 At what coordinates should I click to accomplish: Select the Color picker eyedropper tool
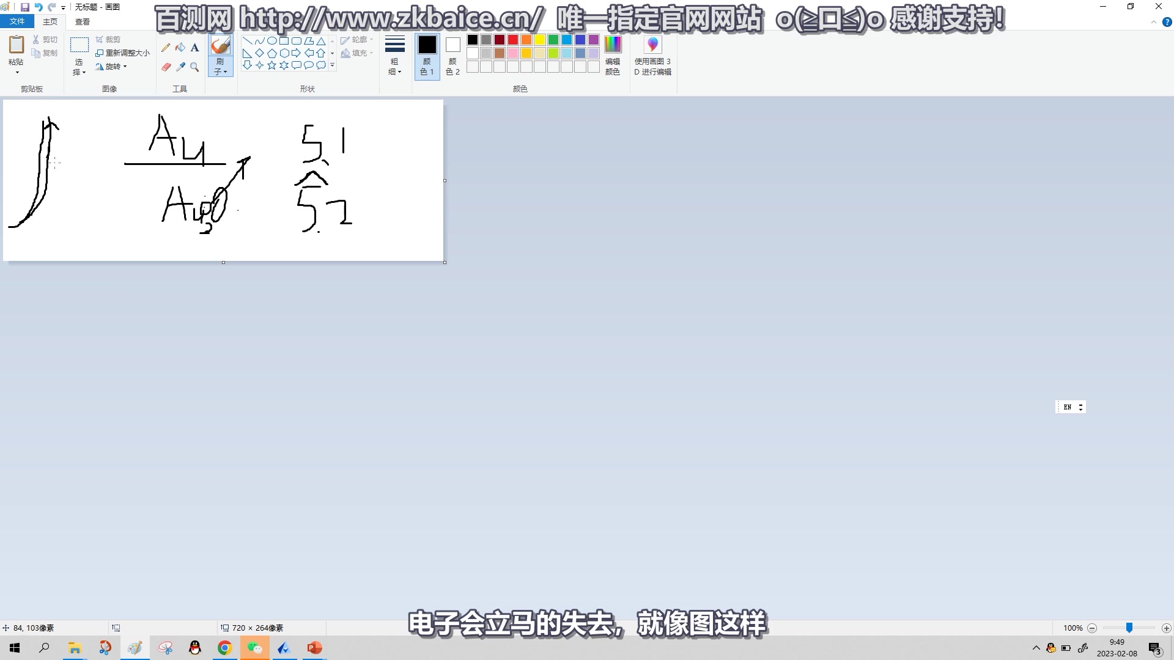pyautogui.click(x=180, y=67)
